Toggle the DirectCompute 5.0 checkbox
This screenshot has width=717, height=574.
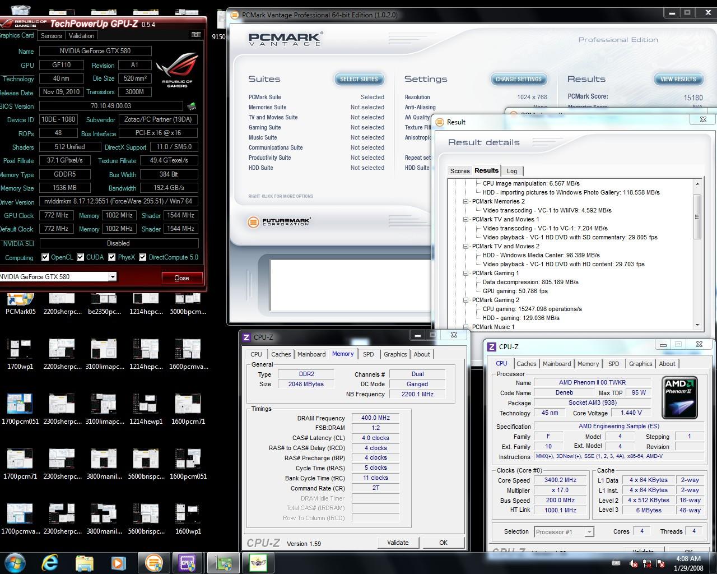pyautogui.click(x=143, y=257)
